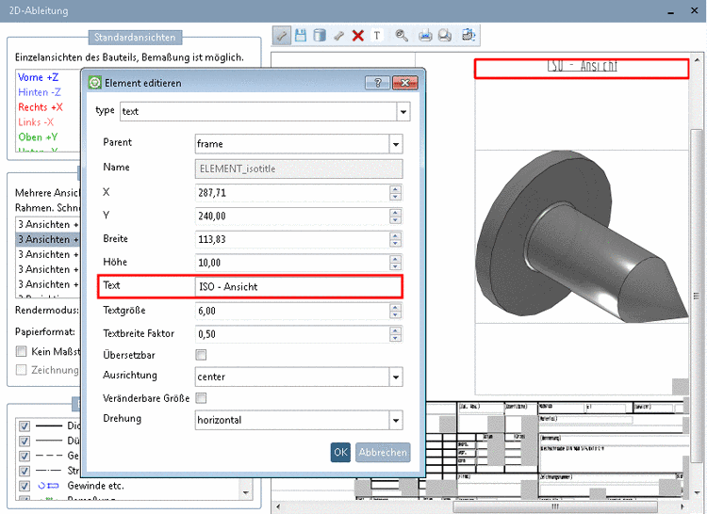
Task: Click the help question mark in dialog title
Action: 377,83
